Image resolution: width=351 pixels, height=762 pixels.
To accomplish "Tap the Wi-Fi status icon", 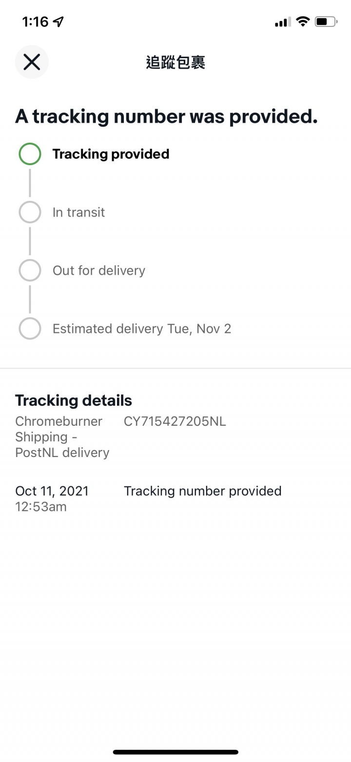I will coord(303,22).
